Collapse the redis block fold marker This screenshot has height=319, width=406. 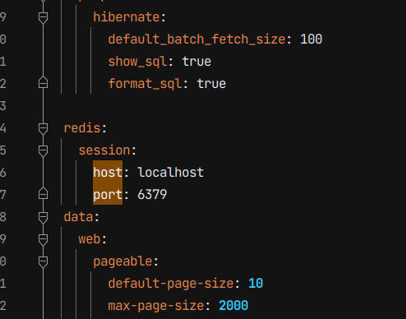[x=43, y=128]
